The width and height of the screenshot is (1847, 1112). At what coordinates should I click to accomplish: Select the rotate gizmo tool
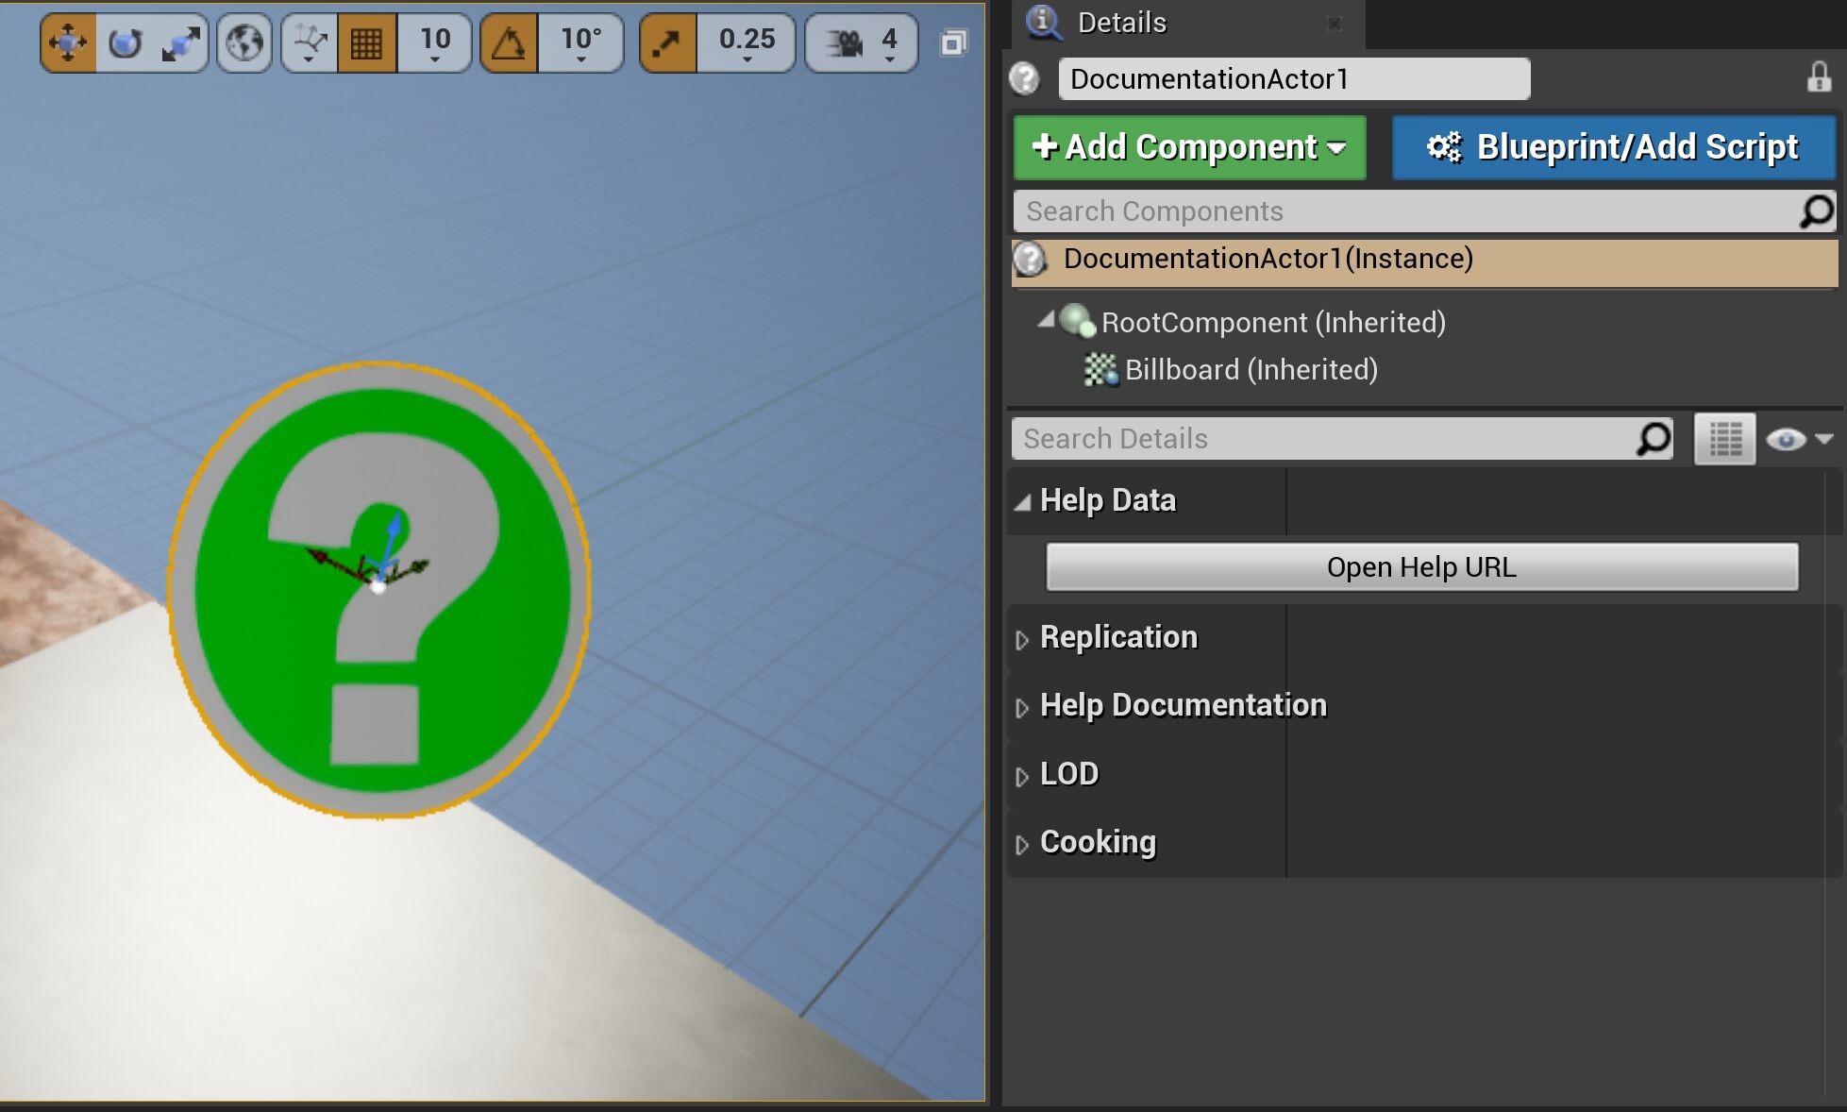coord(125,42)
